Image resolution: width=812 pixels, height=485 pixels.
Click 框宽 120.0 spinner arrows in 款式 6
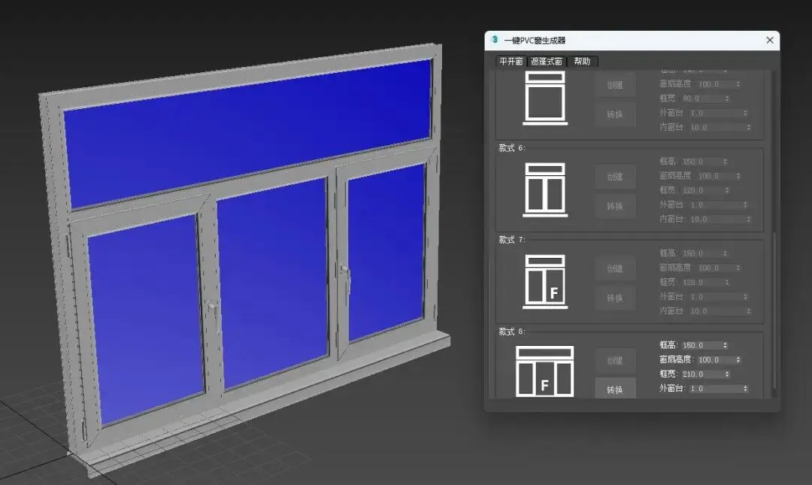(x=727, y=191)
